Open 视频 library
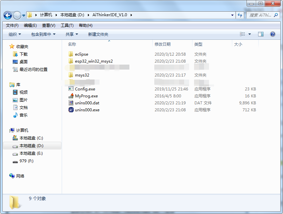283x214 pixels. (x=24, y=92)
